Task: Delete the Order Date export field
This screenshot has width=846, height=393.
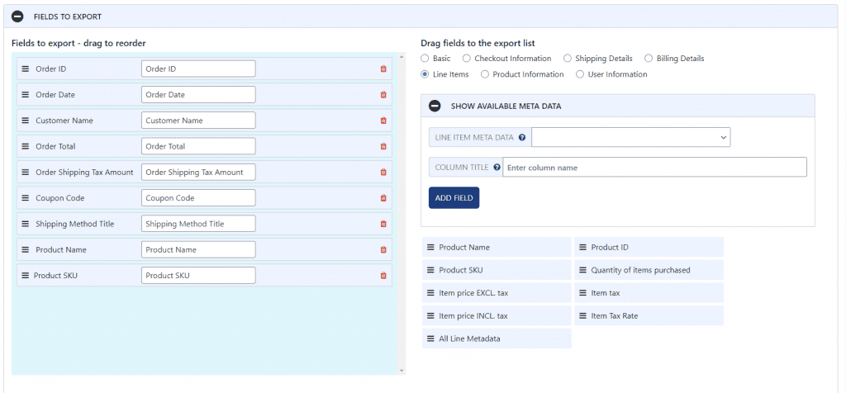Action: click(x=383, y=95)
